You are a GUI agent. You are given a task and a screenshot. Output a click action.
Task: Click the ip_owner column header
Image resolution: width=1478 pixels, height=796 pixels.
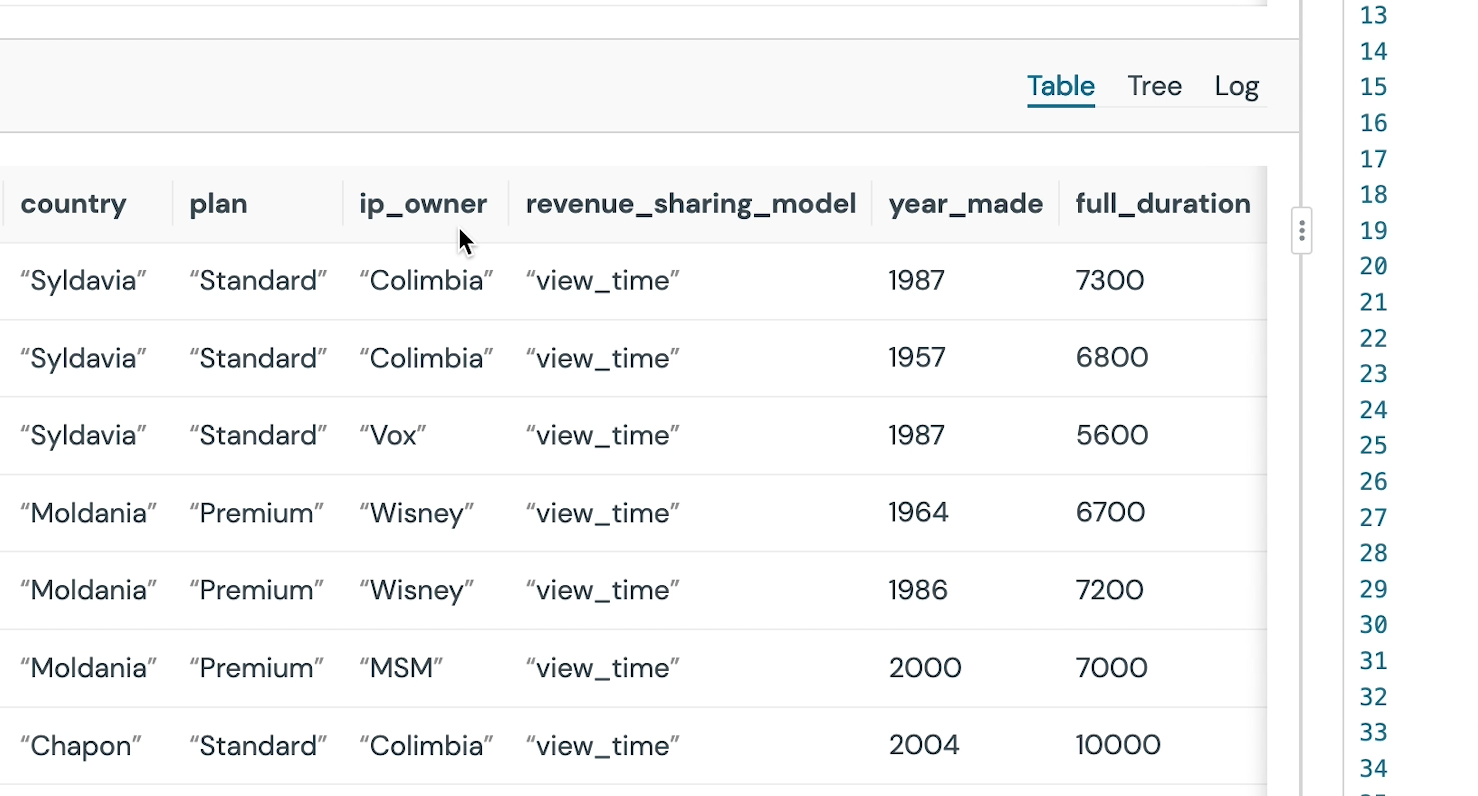(x=423, y=204)
